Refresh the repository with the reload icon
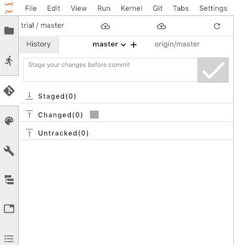Image resolution: width=234 pixels, height=245 pixels. (x=217, y=26)
